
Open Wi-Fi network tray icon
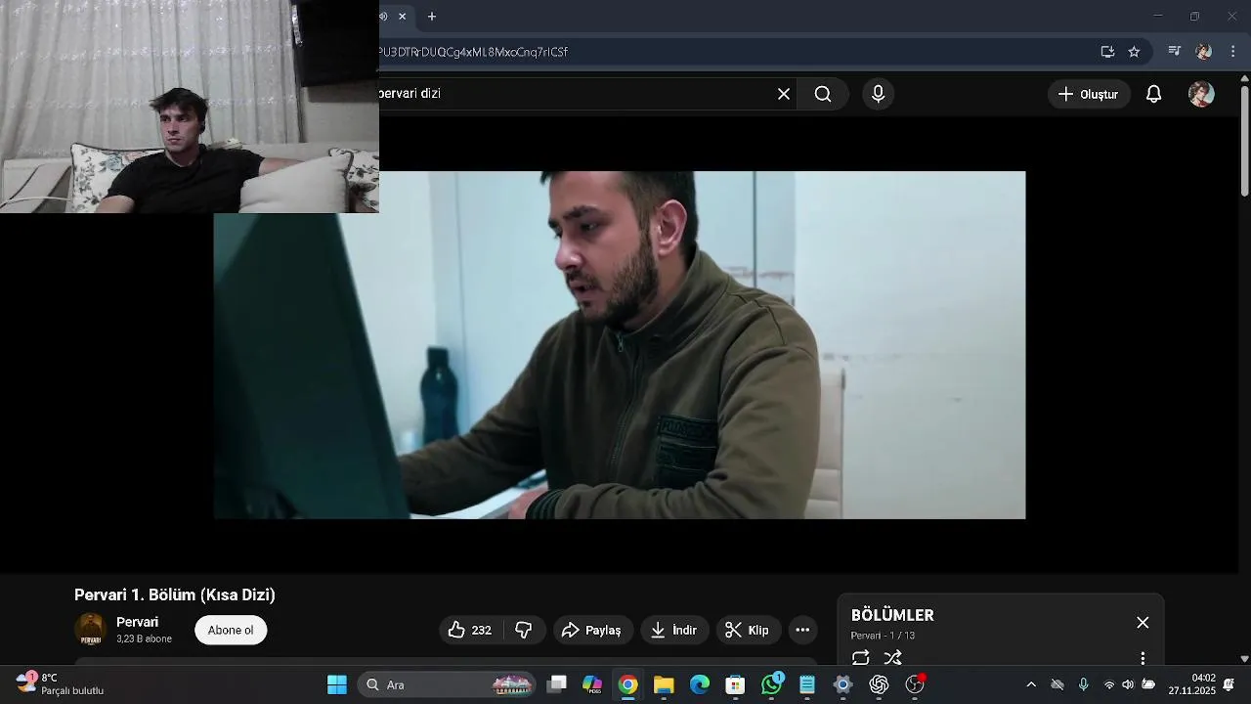point(1109,684)
